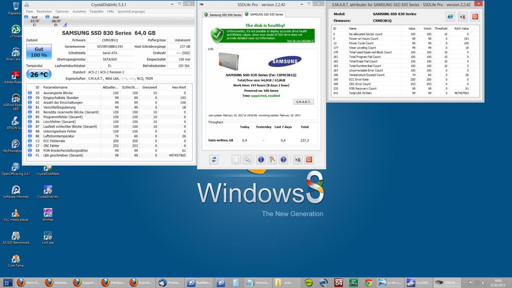Click the 'Parametername' column header
The image size is (512, 288).
[x=71, y=87]
